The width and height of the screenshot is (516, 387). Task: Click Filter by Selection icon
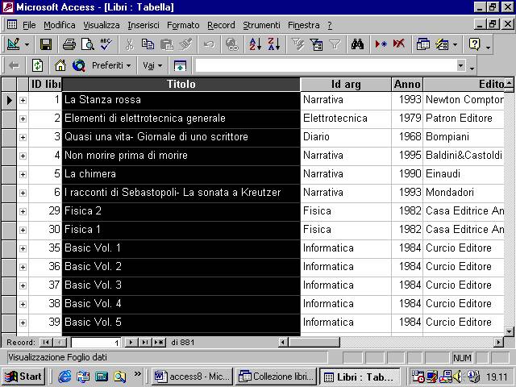[298, 44]
